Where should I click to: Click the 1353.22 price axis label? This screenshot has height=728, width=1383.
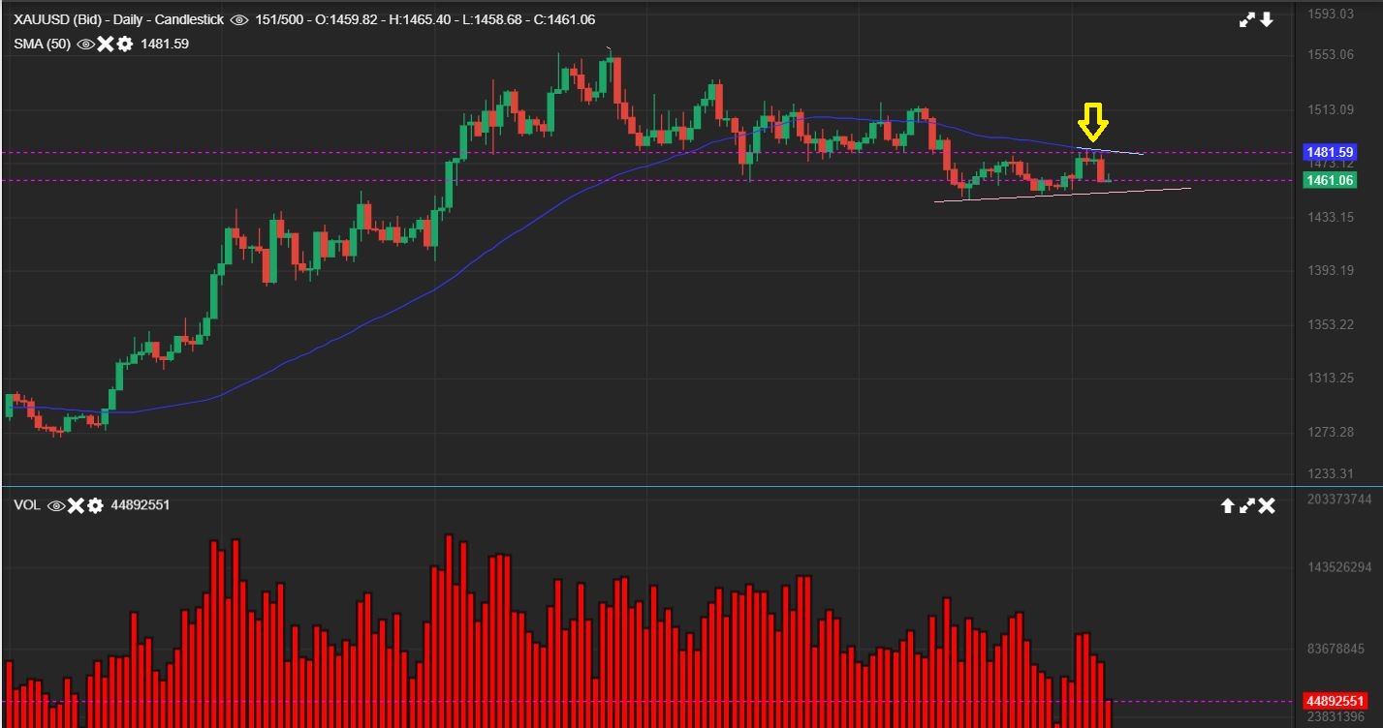1330,324
